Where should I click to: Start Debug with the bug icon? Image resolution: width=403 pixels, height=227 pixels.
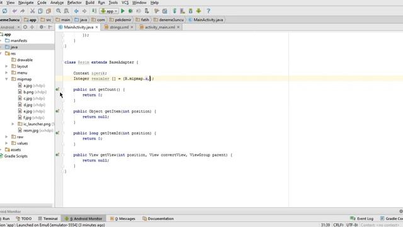[x=130, y=11]
